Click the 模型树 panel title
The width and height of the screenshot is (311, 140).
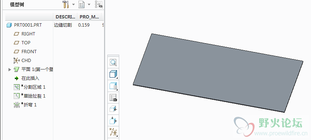[17, 4]
